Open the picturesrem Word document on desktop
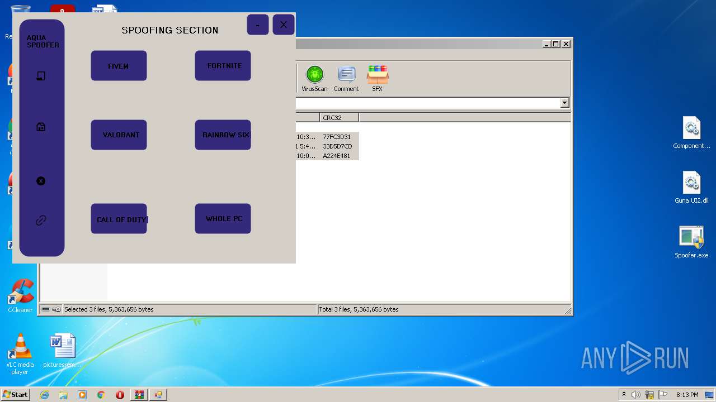 click(x=62, y=351)
